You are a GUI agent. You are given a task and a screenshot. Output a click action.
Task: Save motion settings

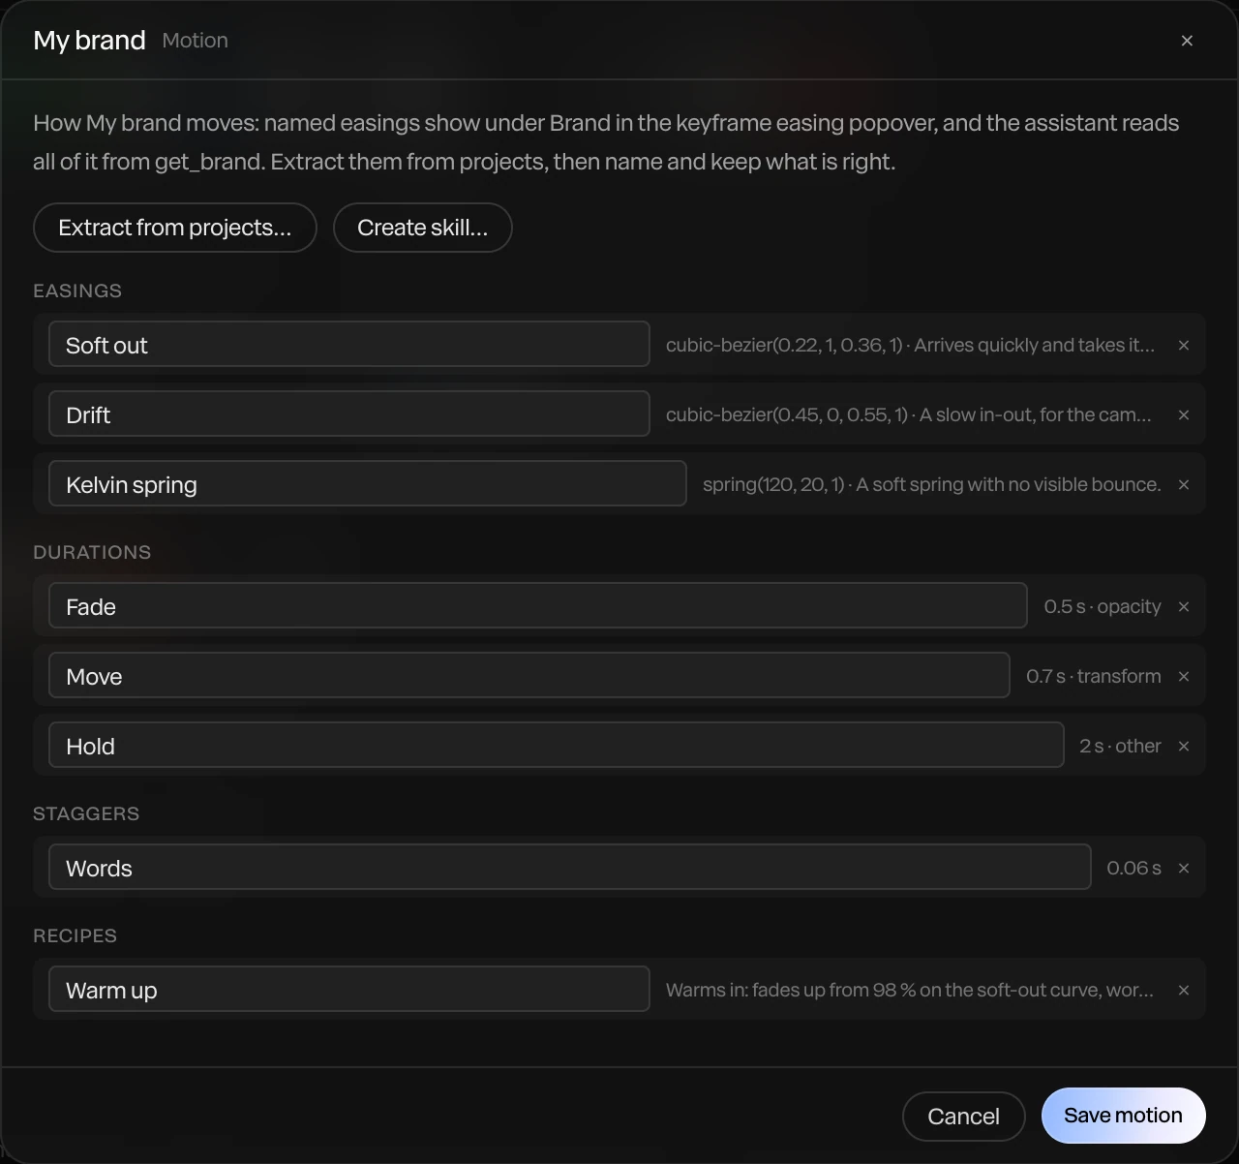click(x=1123, y=1116)
